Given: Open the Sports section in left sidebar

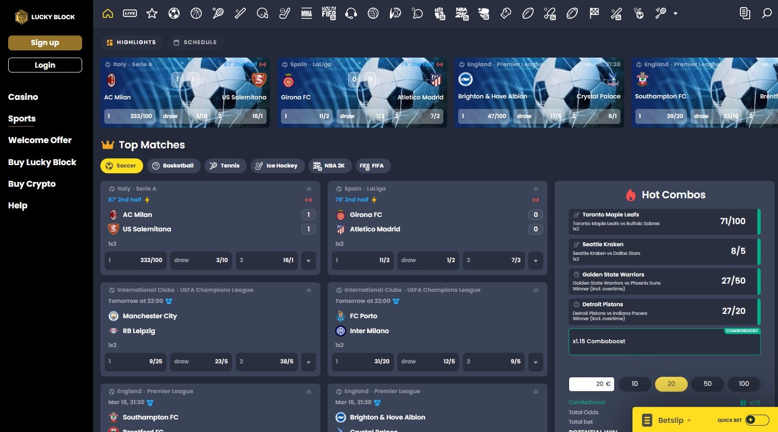Looking at the screenshot, I should 22,119.
